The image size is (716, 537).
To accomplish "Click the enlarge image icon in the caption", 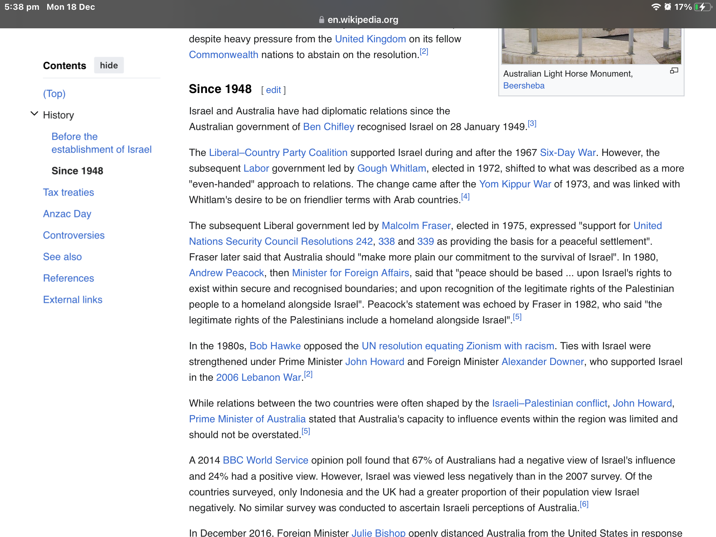I will tap(674, 71).
